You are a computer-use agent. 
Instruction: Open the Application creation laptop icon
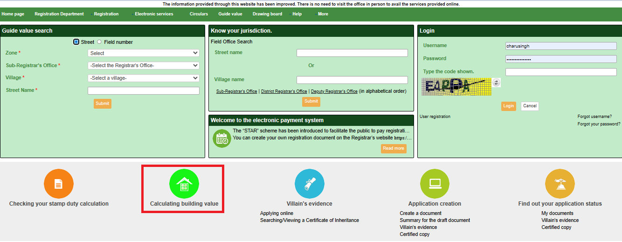click(435, 184)
